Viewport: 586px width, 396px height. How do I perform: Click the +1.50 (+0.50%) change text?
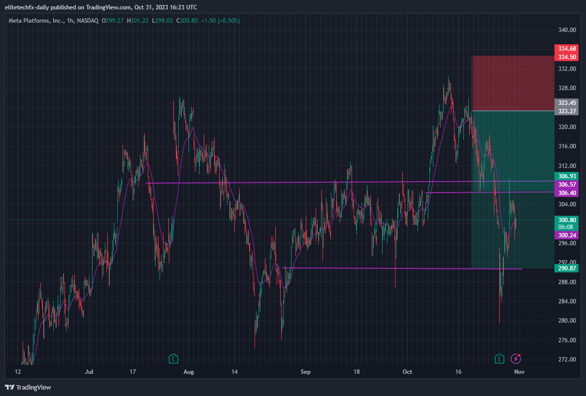(221, 21)
